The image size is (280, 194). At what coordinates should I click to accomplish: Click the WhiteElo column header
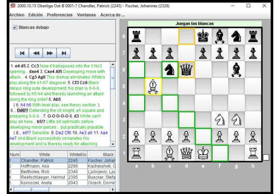pos(78,155)
